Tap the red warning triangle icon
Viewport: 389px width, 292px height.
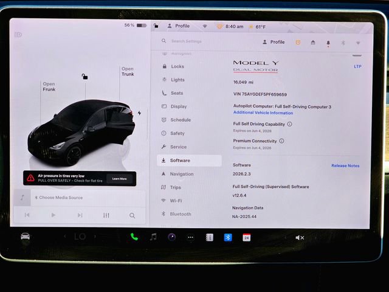tap(31, 178)
